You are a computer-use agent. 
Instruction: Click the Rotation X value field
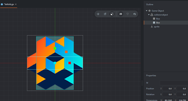(168, 95)
